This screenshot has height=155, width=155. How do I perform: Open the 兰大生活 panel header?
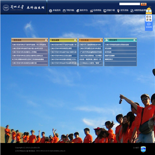tap(91, 40)
